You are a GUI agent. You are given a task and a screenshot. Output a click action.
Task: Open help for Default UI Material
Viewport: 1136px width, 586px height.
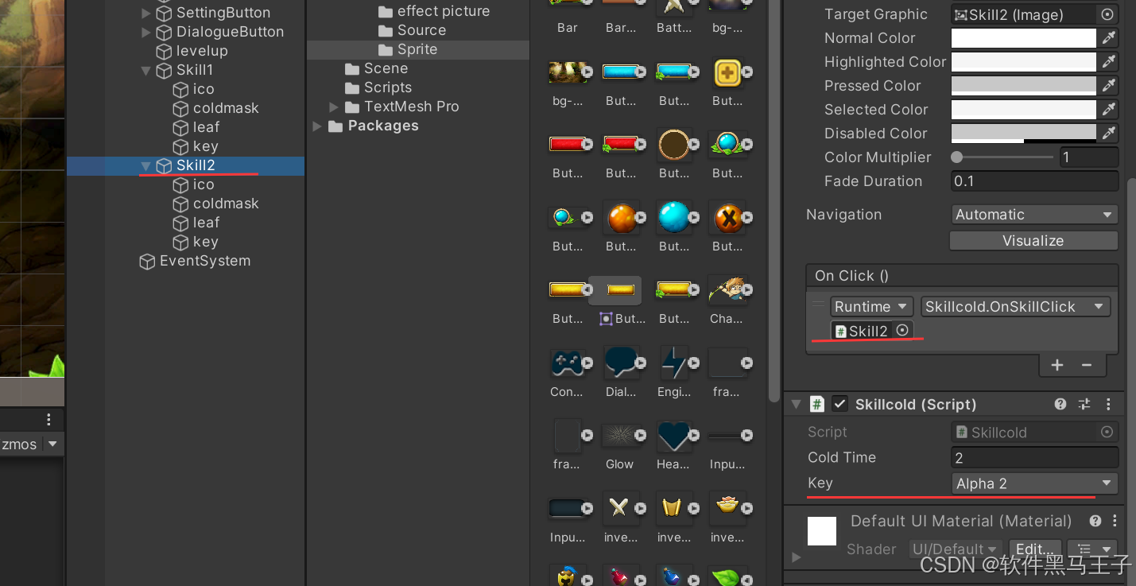(x=1095, y=522)
